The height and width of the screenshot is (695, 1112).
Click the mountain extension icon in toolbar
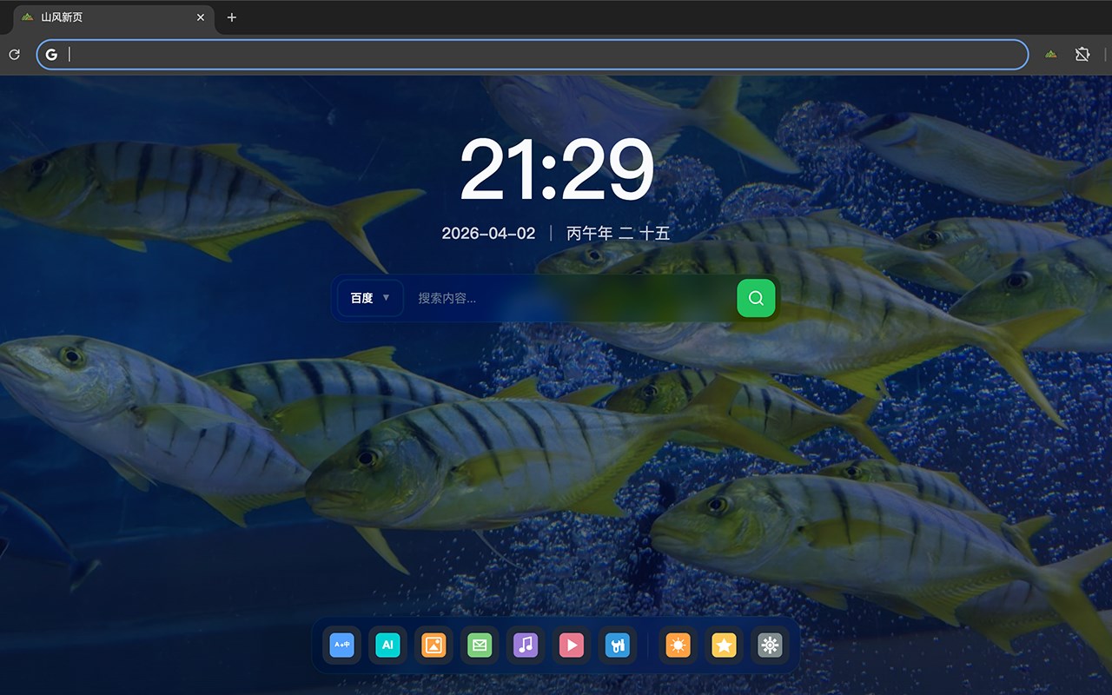pos(1051,55)
